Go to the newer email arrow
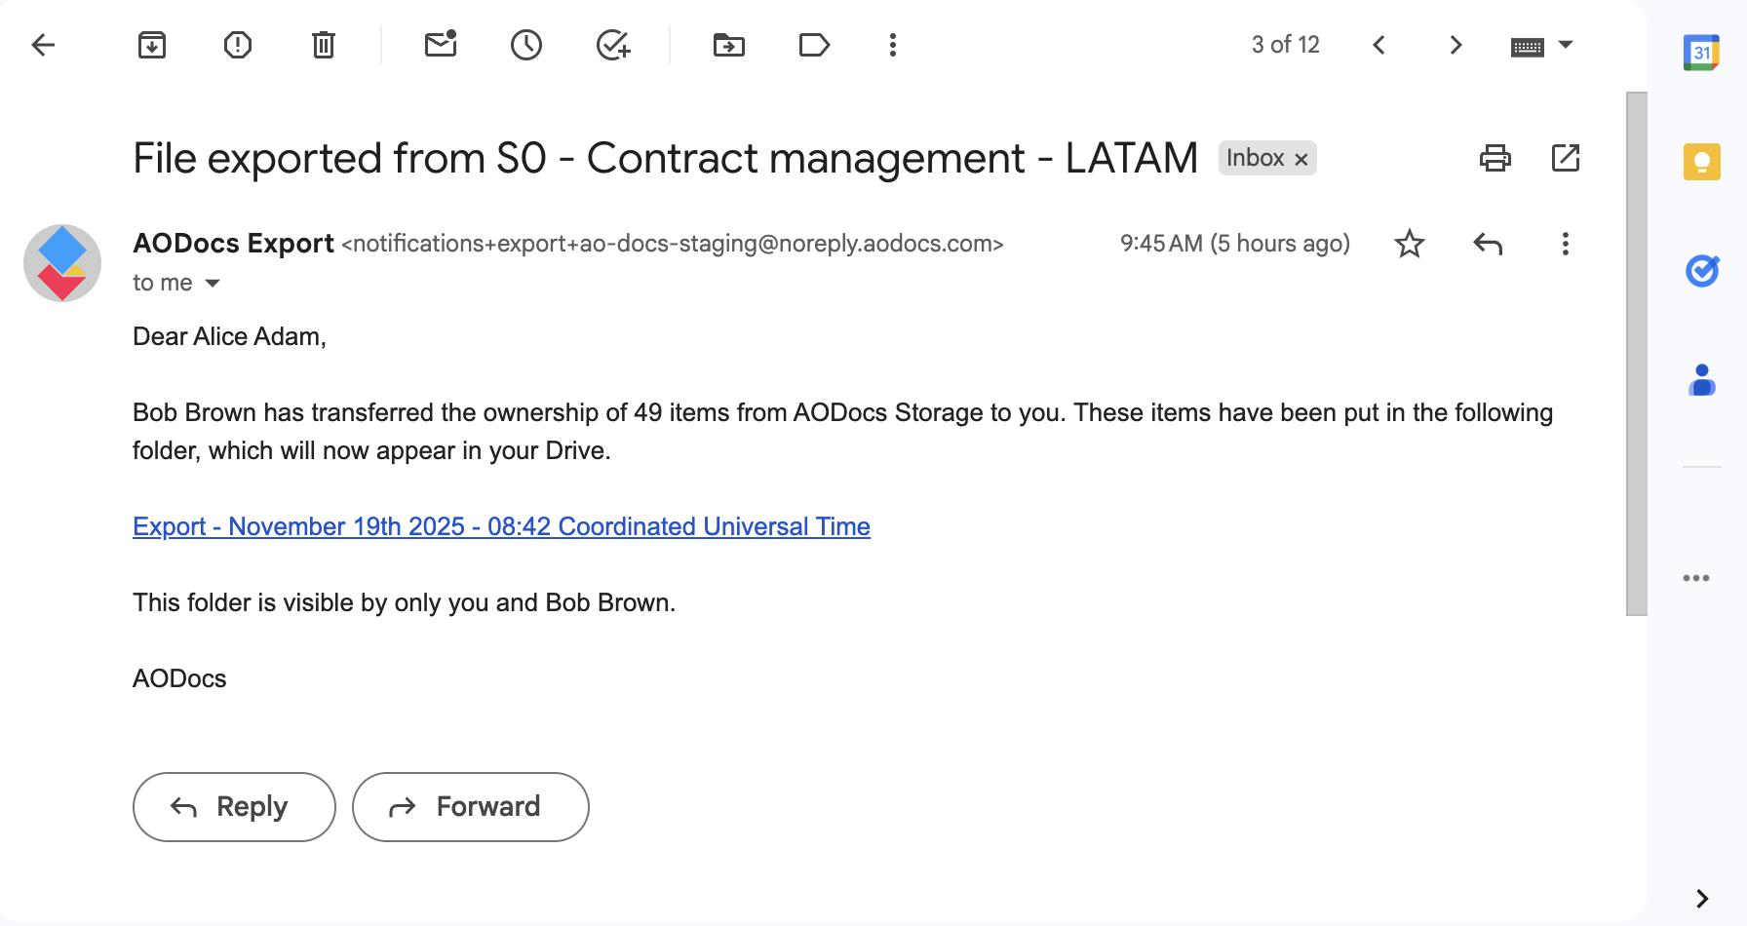This screenshot has height=926, width=1747. coord(1378,45)
